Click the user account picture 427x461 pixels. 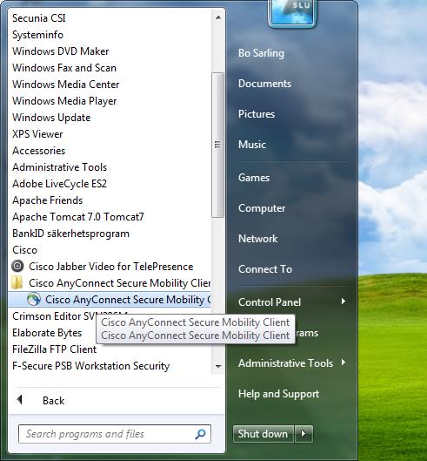click(x=292, y=12)
